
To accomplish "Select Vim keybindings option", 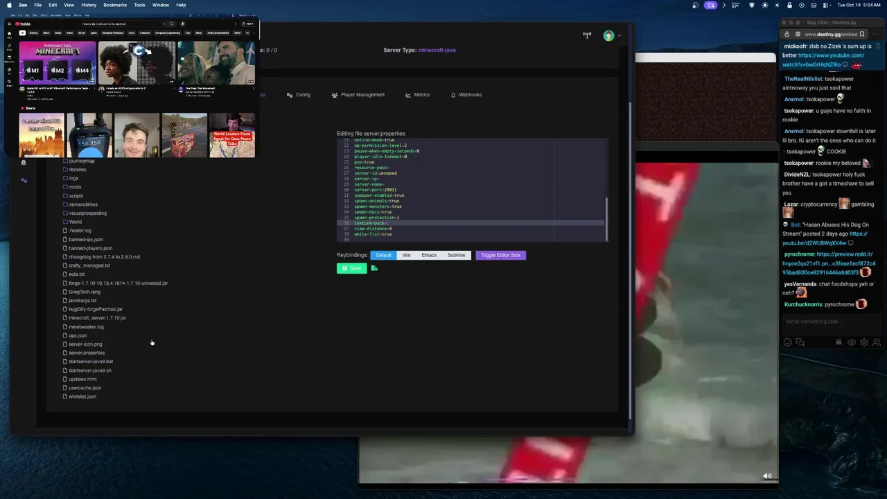I will [407, 255].
